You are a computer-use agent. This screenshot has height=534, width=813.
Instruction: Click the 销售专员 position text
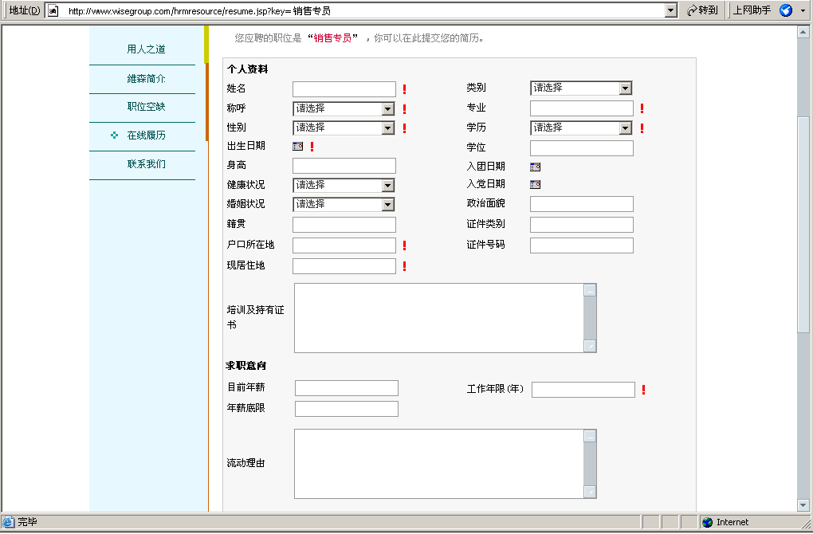[332, 37]
